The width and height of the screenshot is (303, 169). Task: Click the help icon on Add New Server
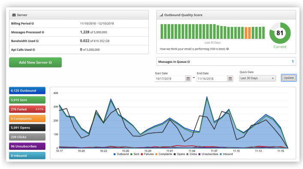[51, 62]
